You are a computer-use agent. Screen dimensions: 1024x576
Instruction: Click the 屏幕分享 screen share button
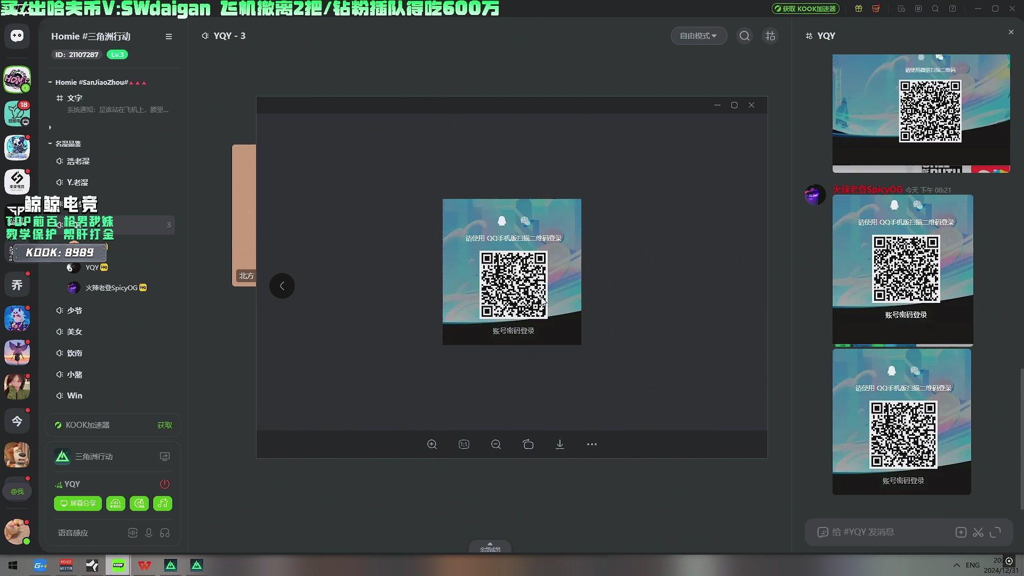tap(78, 503)
